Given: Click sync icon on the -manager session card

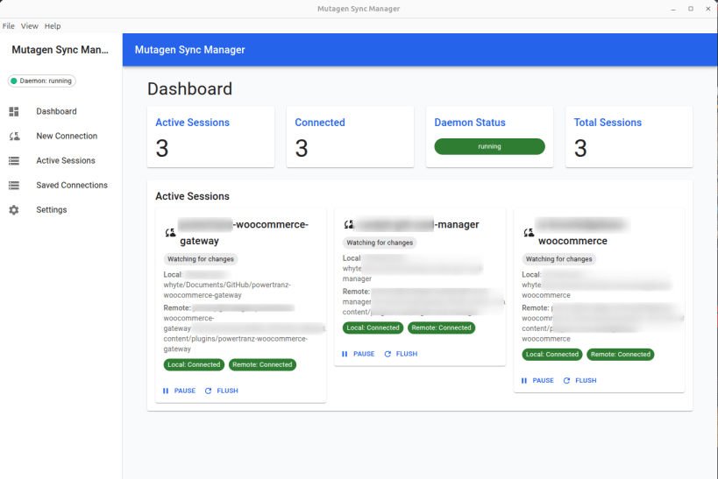Looking at the screenshot, I should point(349,225).
